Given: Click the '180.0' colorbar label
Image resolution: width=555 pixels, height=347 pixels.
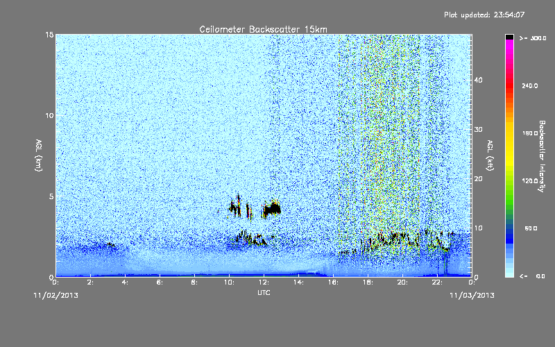Looking at the screenshot, I should coord(530,133).
